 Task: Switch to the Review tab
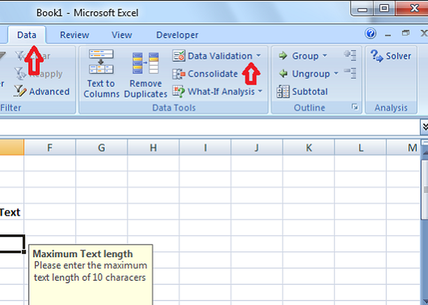pos(74,35)
